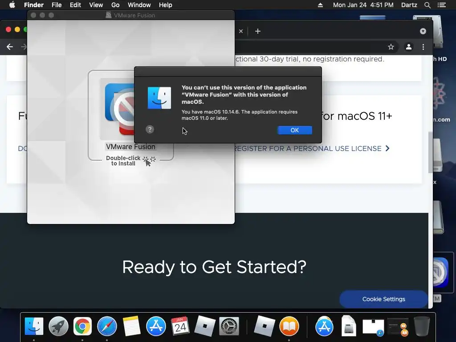Image resolution: width=456 pixels, height=342 pixels.
Task: Click the date and time in menu bar
Action: (x=363, y=5)
